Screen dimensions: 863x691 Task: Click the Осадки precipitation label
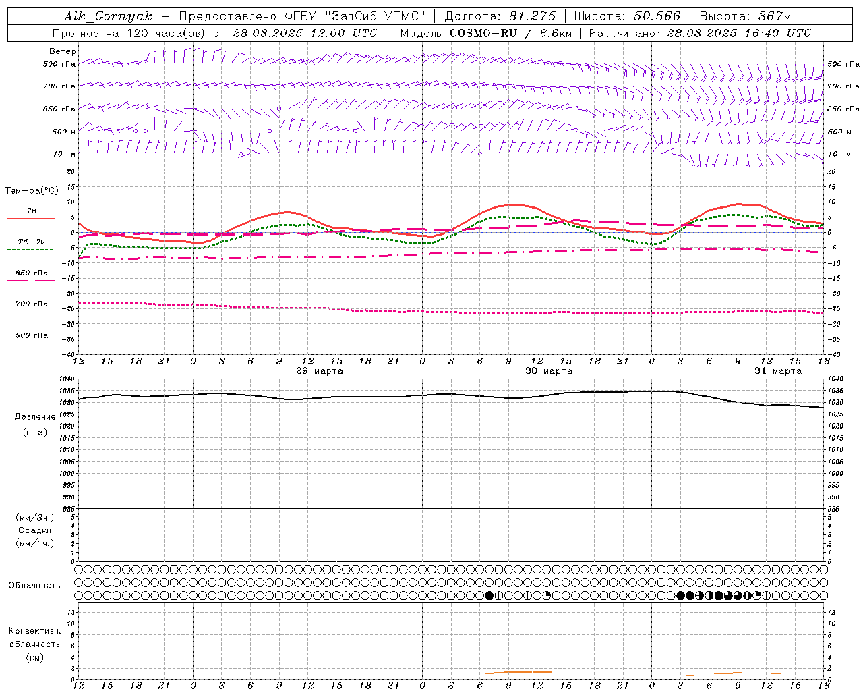[35, 530]
